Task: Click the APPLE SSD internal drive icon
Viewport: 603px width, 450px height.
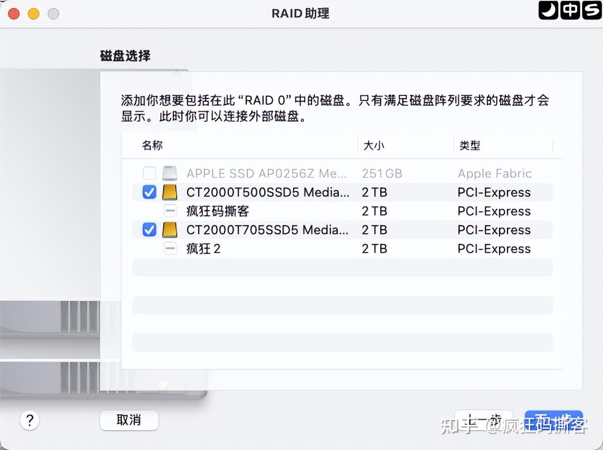Action: [x=170, y=173]
